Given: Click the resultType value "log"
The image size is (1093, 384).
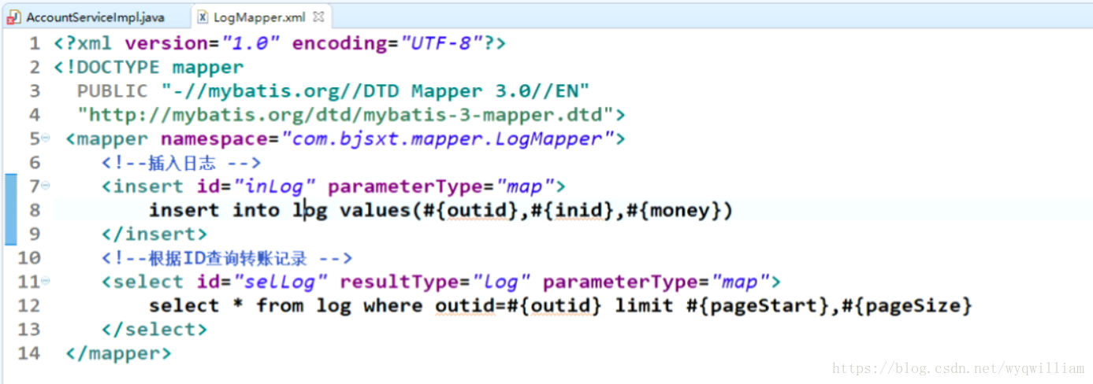Looking at the screenshot, I should (501, 281).
